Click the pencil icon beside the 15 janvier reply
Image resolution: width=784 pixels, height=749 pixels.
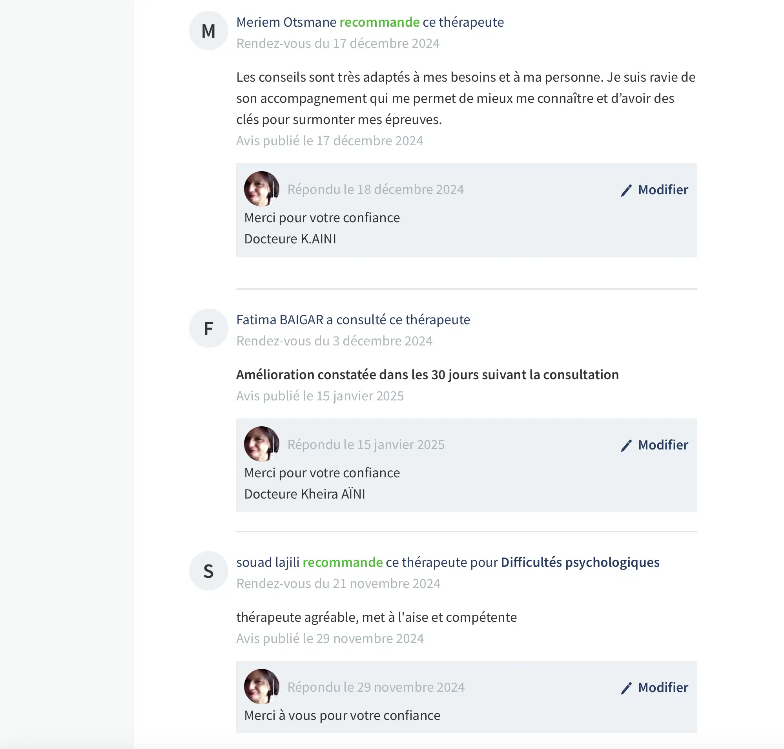[625, 445]
